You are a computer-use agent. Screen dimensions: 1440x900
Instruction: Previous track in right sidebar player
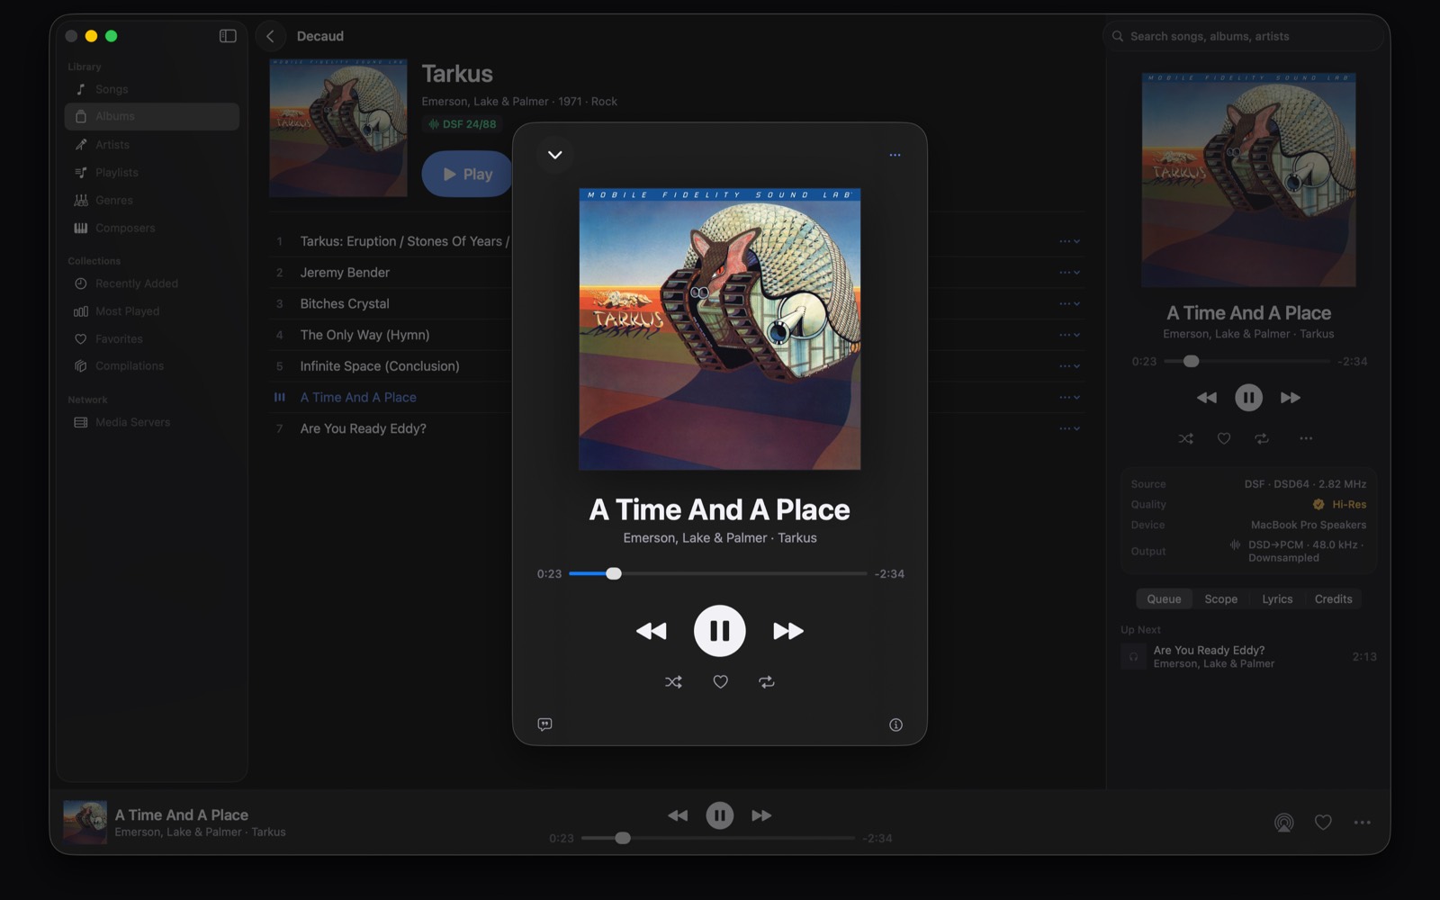click(x=1207, y=398)
